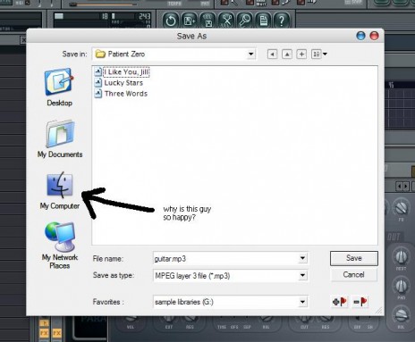Expand the View menu arrow
This screenshot has width=415, height=342.
pos(325,54)
